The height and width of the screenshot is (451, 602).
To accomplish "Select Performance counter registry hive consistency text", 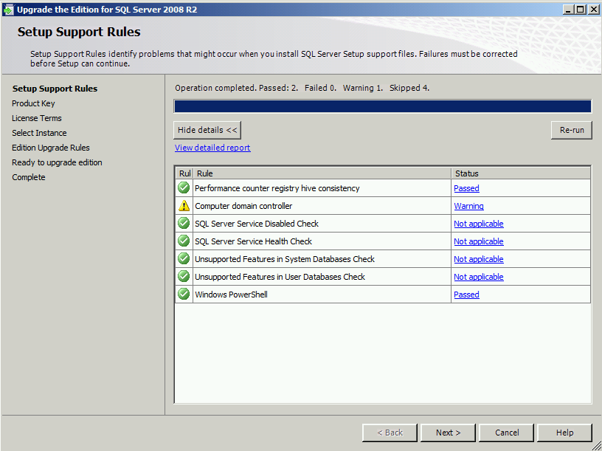I will [277, 188].
